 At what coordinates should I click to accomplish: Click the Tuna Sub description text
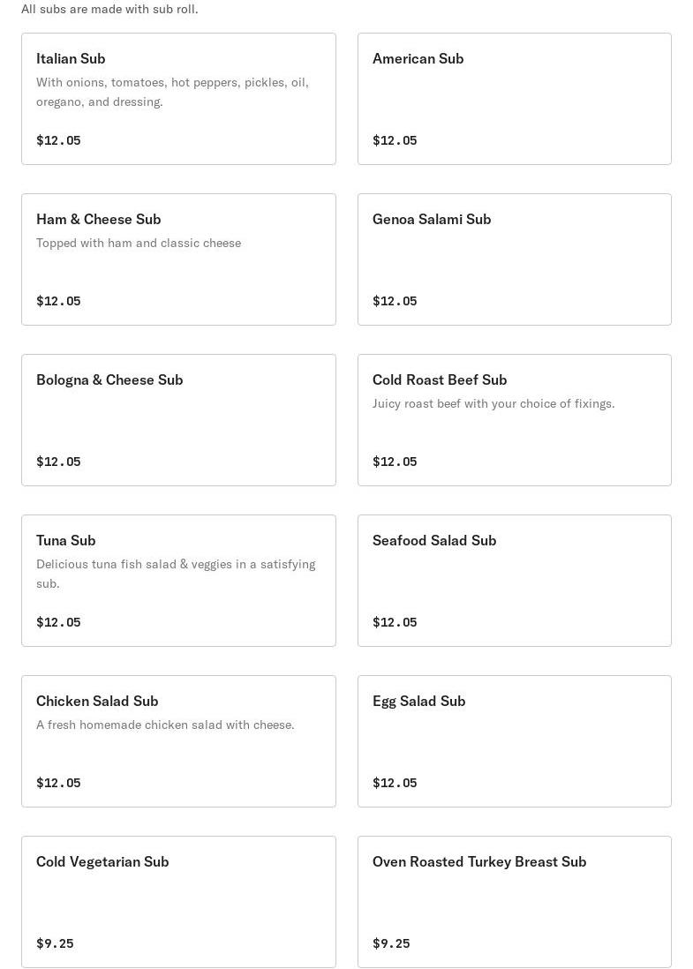click(x=175, y=573)
